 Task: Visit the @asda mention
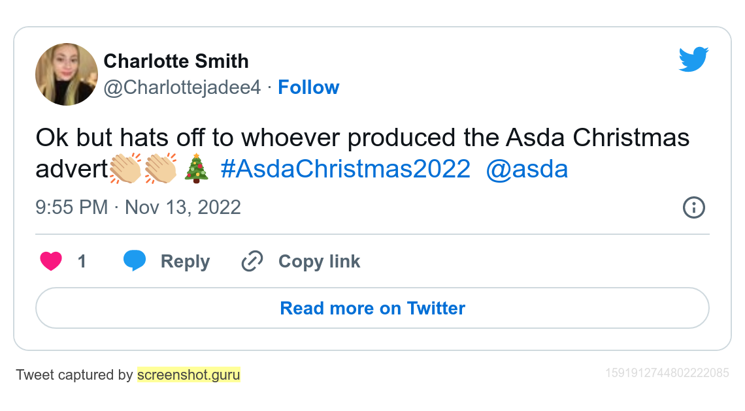click(x=527, y=169)
